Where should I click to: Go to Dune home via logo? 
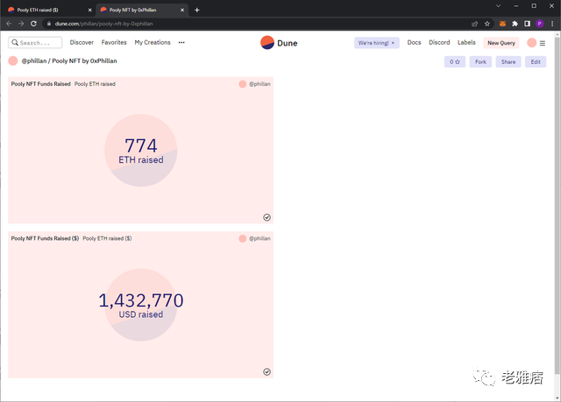coord(279,43)
